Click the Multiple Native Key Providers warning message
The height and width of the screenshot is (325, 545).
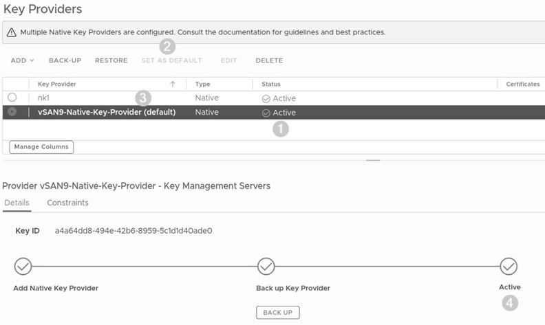click(x=203, y=32)
